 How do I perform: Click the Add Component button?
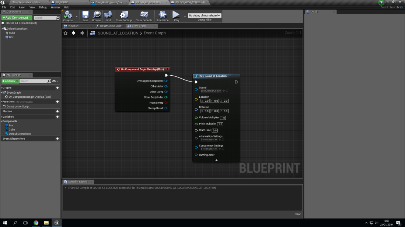[x=16, y=17]
